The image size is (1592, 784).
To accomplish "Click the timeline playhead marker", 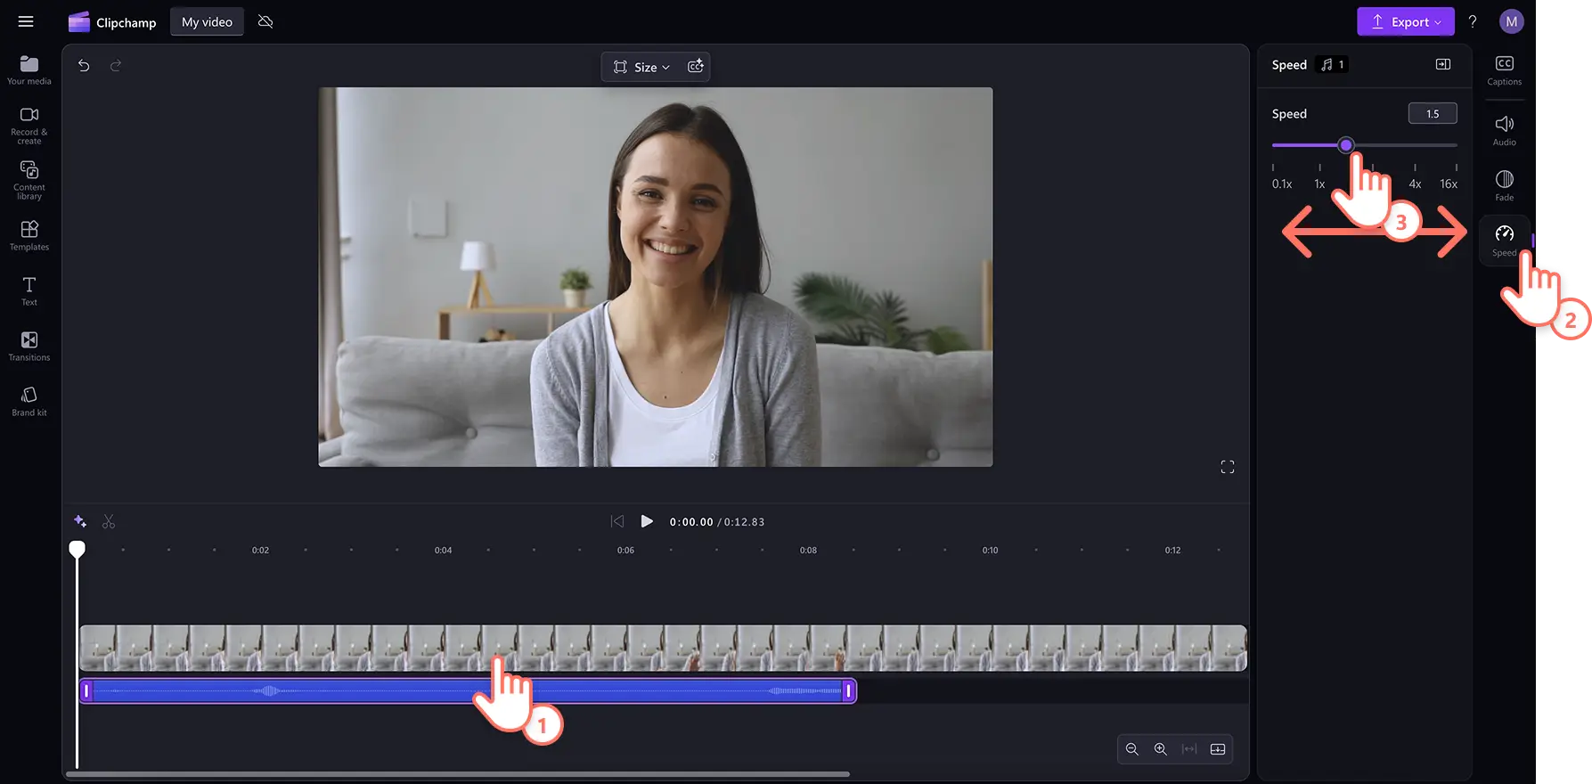I will click(78, 549).
